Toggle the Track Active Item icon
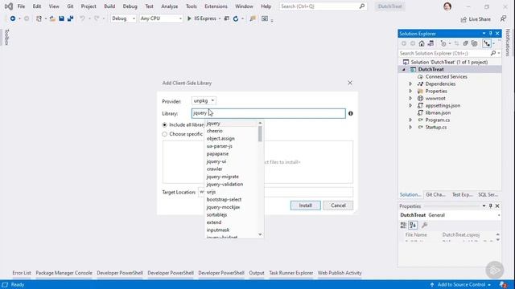 [x=486, y=43]
